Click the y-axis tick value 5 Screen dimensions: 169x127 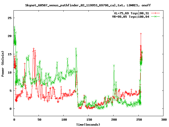[11, 90]
